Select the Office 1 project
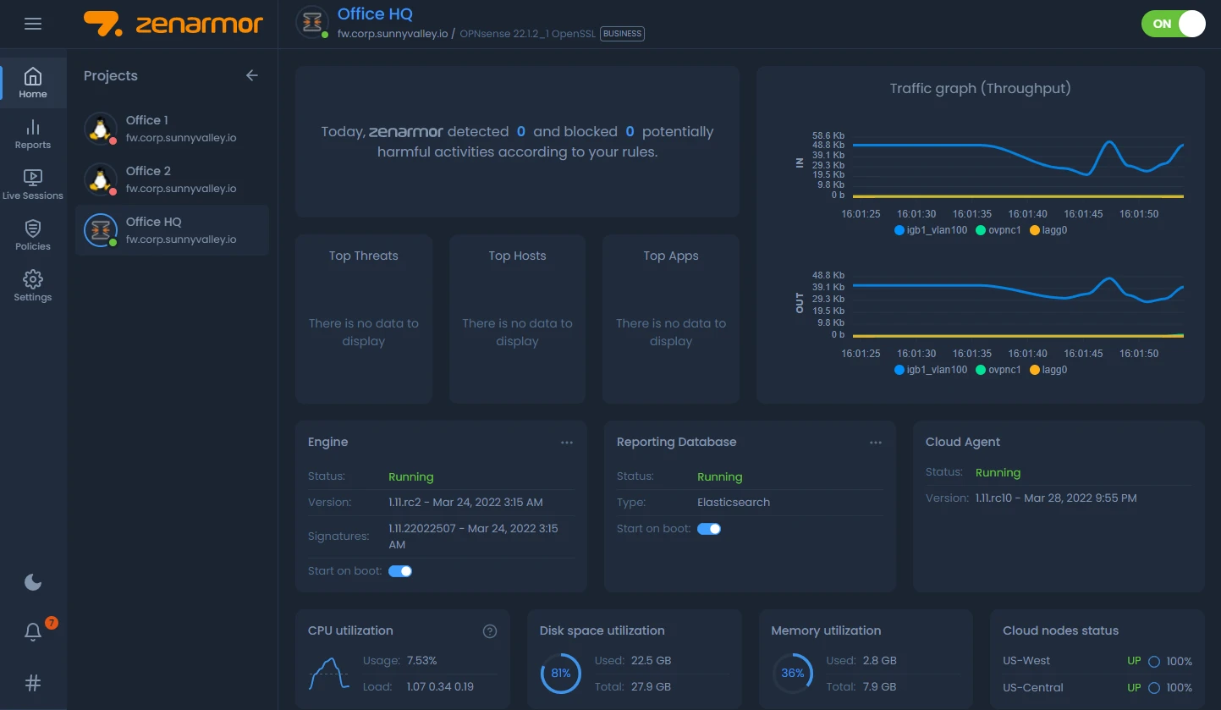The image size is (1221, 710). pyautogui.click(x=172, y=128)
